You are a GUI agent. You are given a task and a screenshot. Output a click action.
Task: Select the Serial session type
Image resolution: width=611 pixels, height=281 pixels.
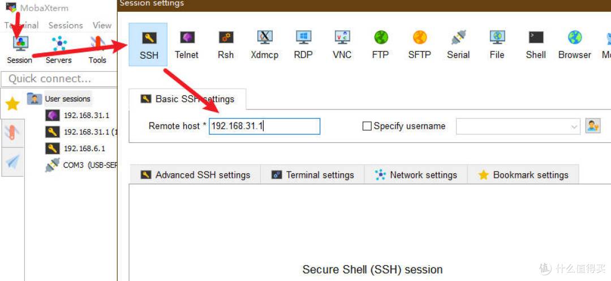458,45
